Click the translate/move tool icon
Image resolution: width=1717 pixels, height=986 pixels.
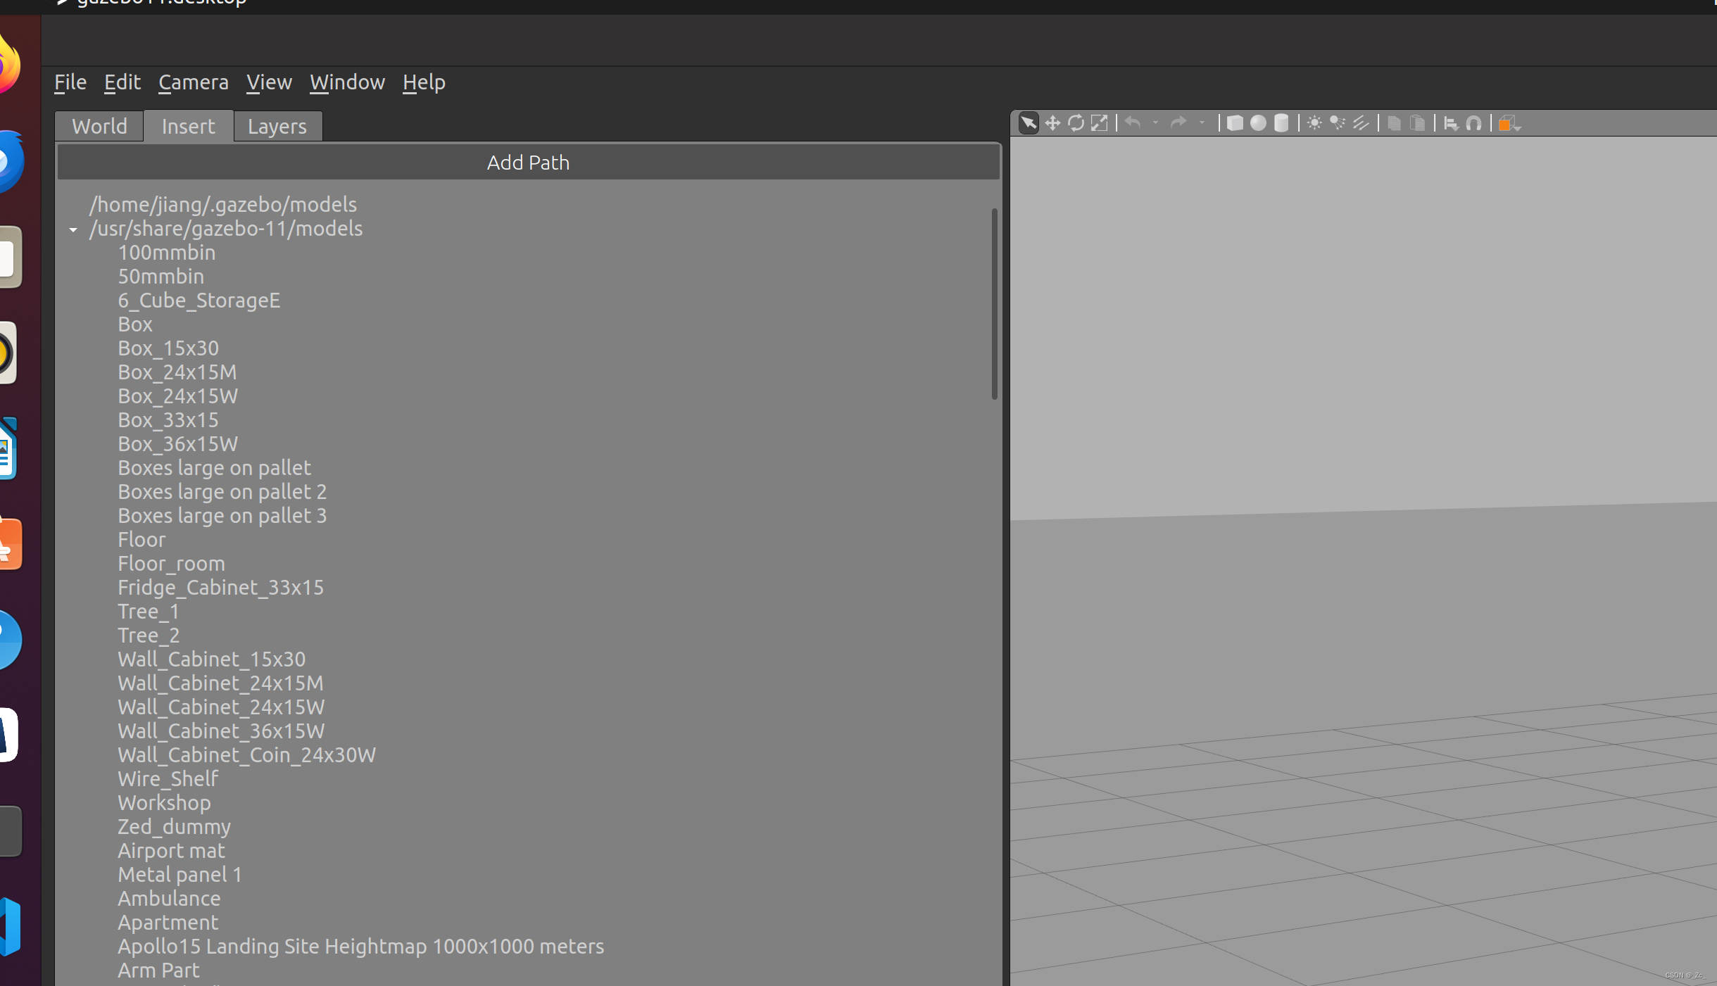pyautogui.click(x=1052, y=122)
